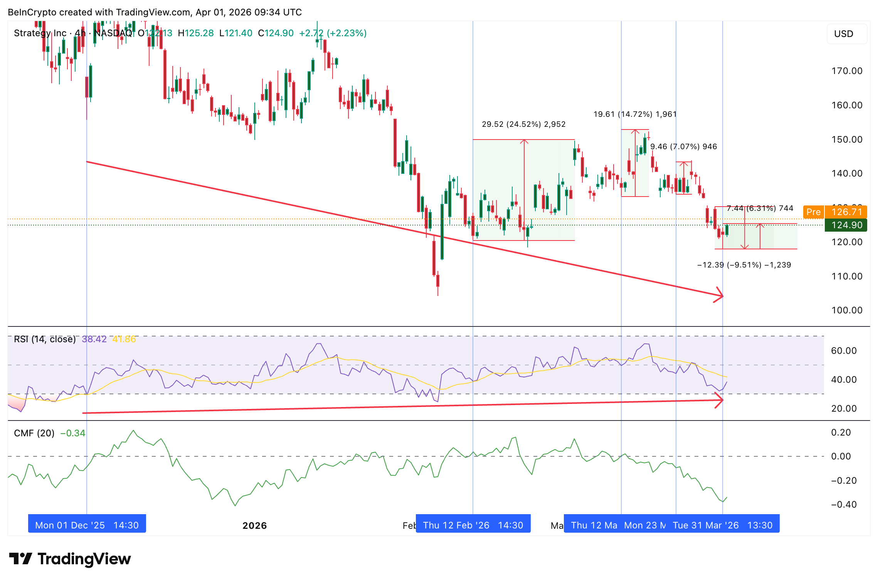Click the orange Pre market label
Viewport: 878px width, 582px height.
pyautogui.click(x=813, y=212)
